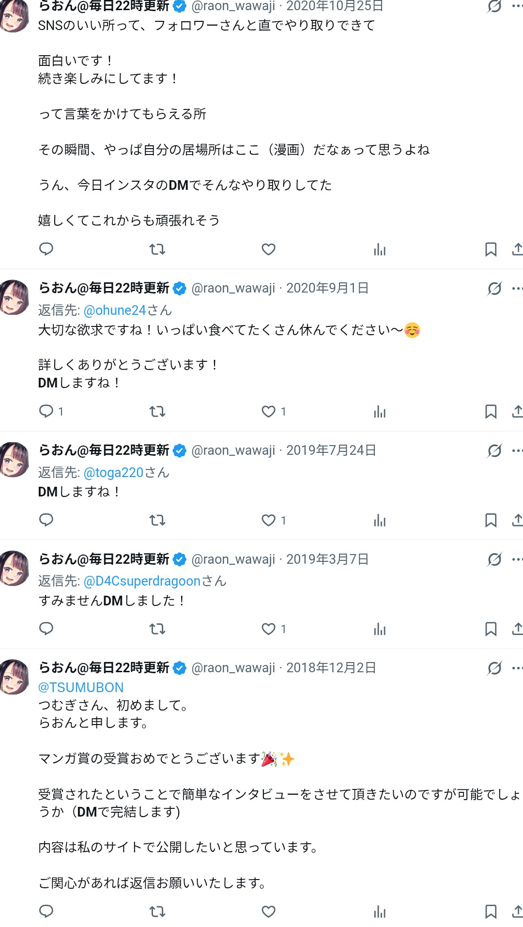Reply to the July 24, 2019 tweet

coord(46,520)
